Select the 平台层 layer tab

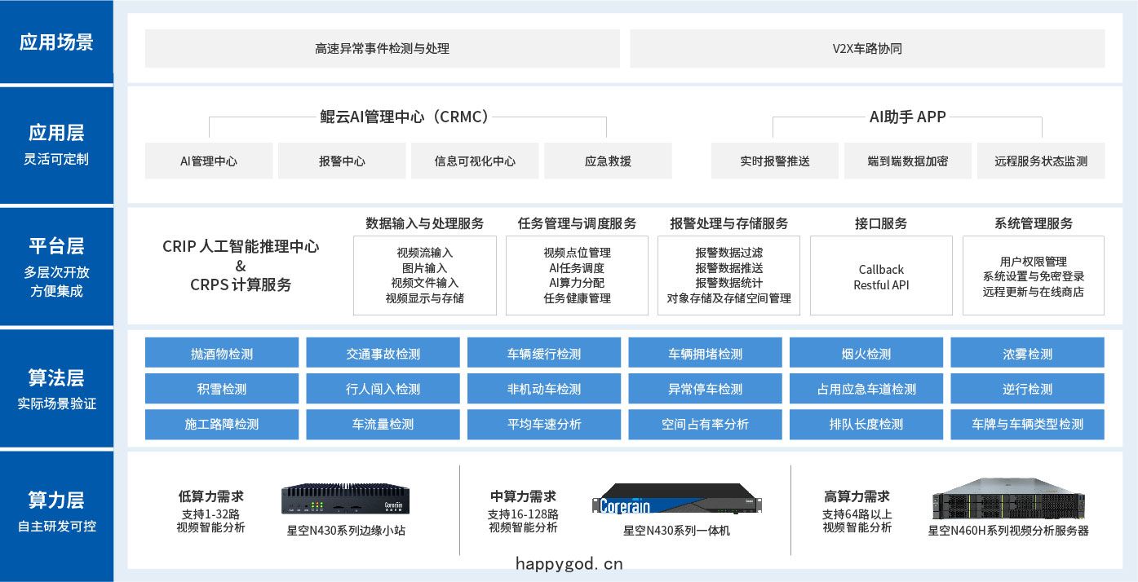[x=56, y=267]
